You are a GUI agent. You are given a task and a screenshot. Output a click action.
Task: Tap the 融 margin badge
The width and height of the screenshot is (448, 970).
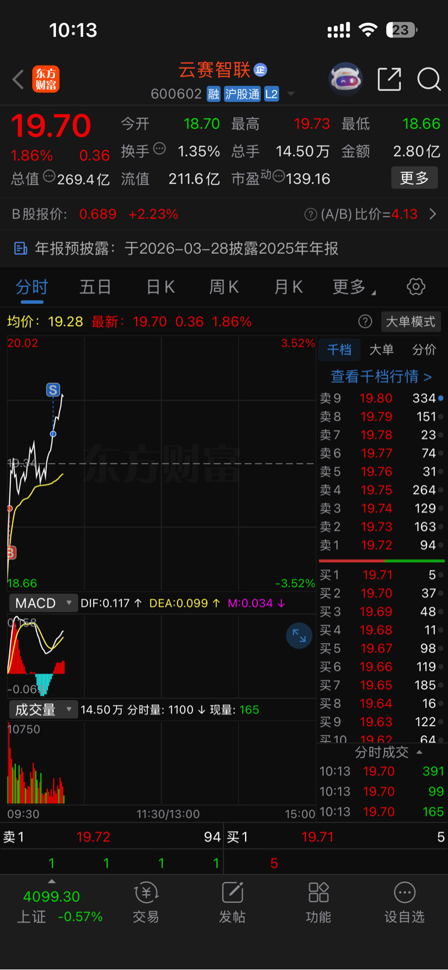tap(213, 94)
